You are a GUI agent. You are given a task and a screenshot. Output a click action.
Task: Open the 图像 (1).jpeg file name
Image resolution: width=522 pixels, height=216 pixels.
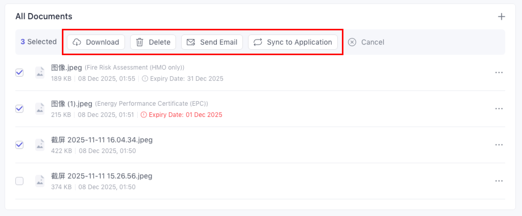tap(72, 104)
